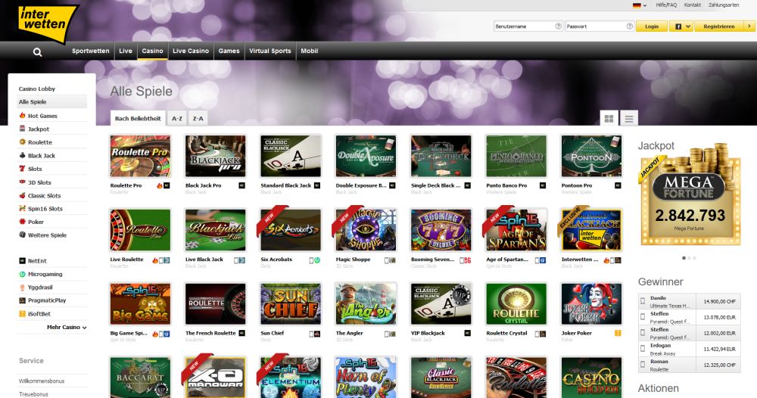Open Willkommensbonus service link
This screenshot has height=398, width=757.
(x=42, y=381)
